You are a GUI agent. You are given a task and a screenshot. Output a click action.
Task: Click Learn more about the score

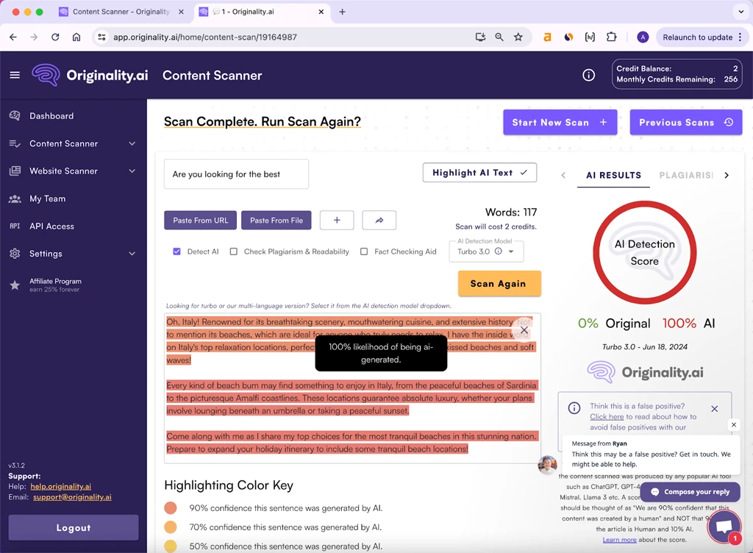point(619,540)
